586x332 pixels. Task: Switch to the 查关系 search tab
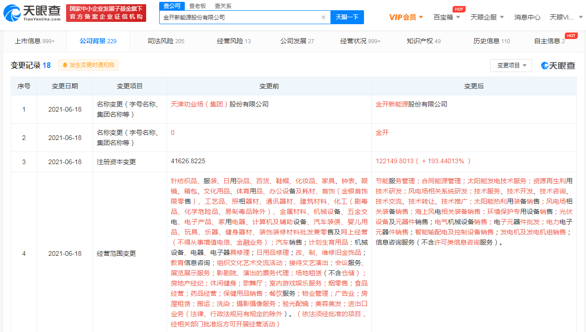click(223, 6)
